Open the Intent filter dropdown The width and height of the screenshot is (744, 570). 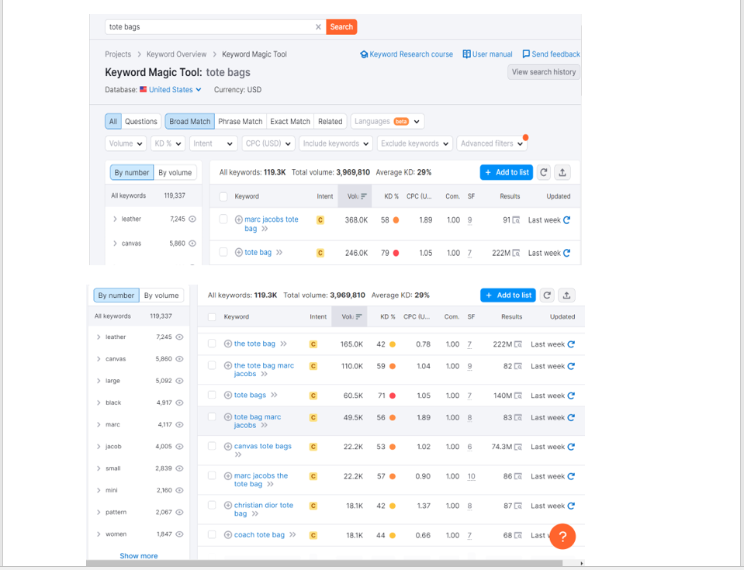point(213,143)
